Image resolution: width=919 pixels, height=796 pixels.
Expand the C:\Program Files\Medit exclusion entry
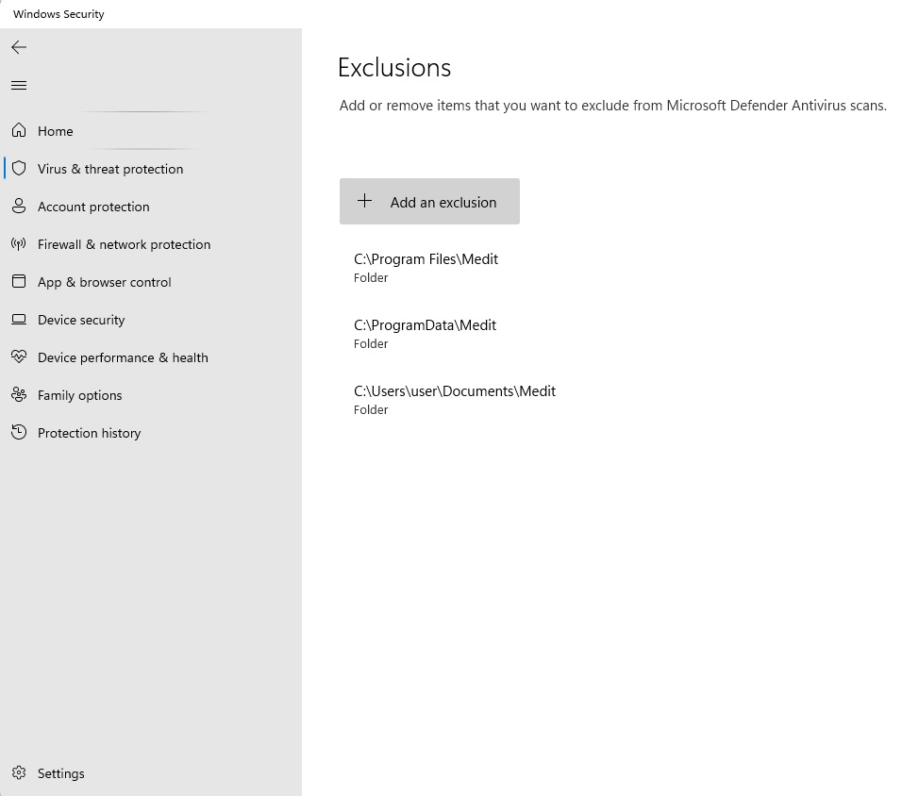(610, 268)
